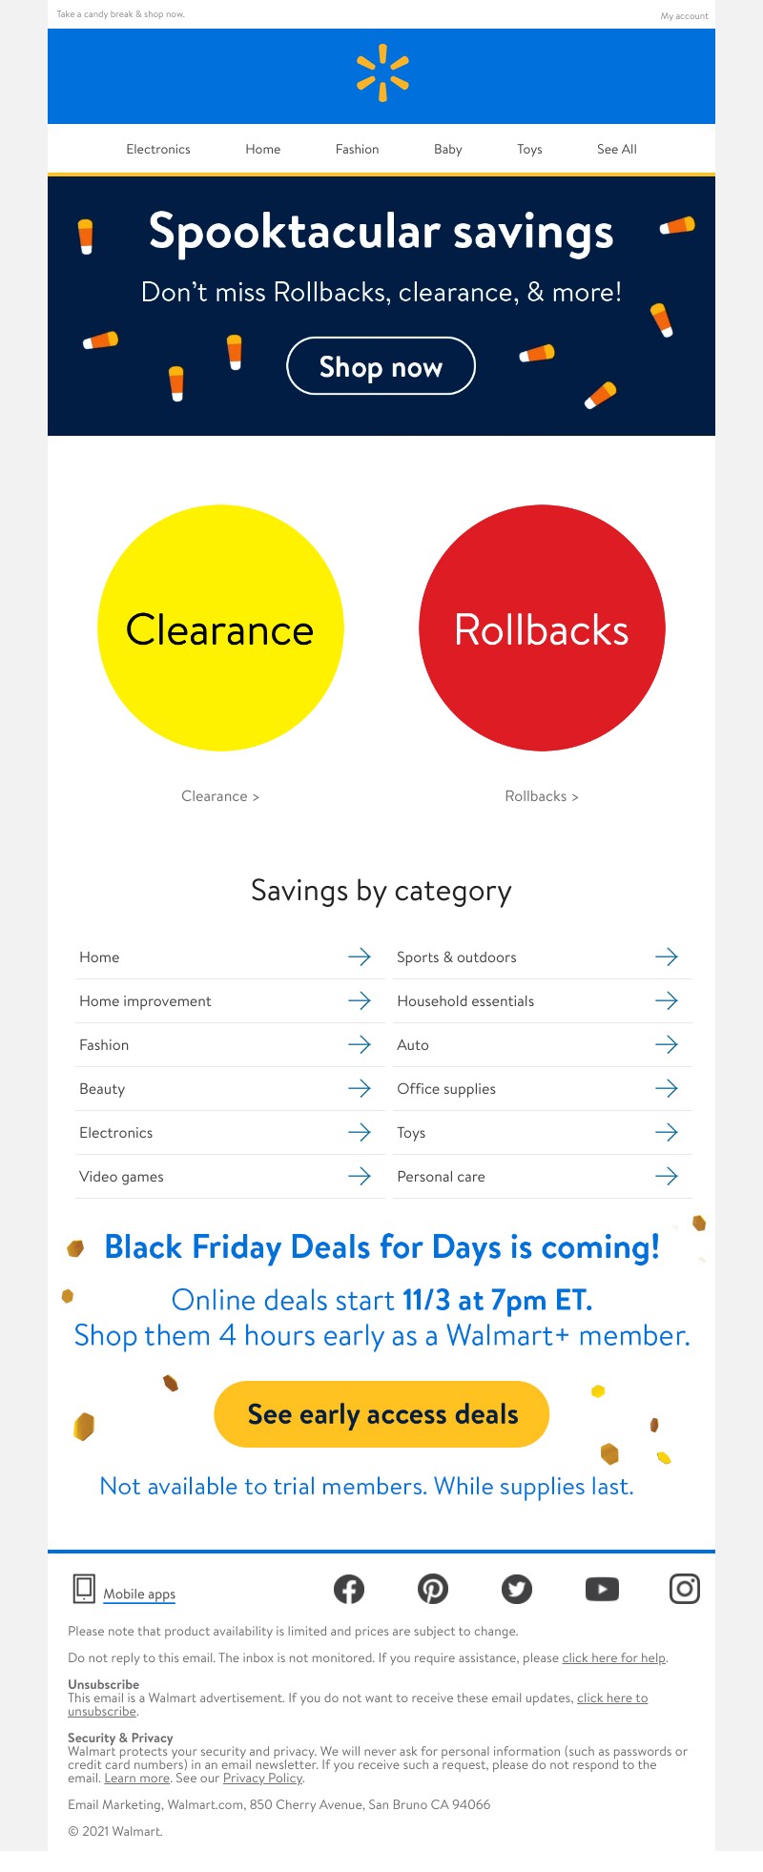Screen dimensions: 763x1872
Task: Click the red Rollbacks circle
Action: [x=542, y=628]
